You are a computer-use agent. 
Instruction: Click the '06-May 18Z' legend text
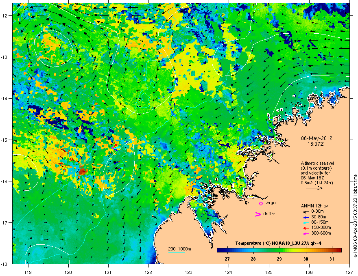pyautogui.click(x=312, y=178)
